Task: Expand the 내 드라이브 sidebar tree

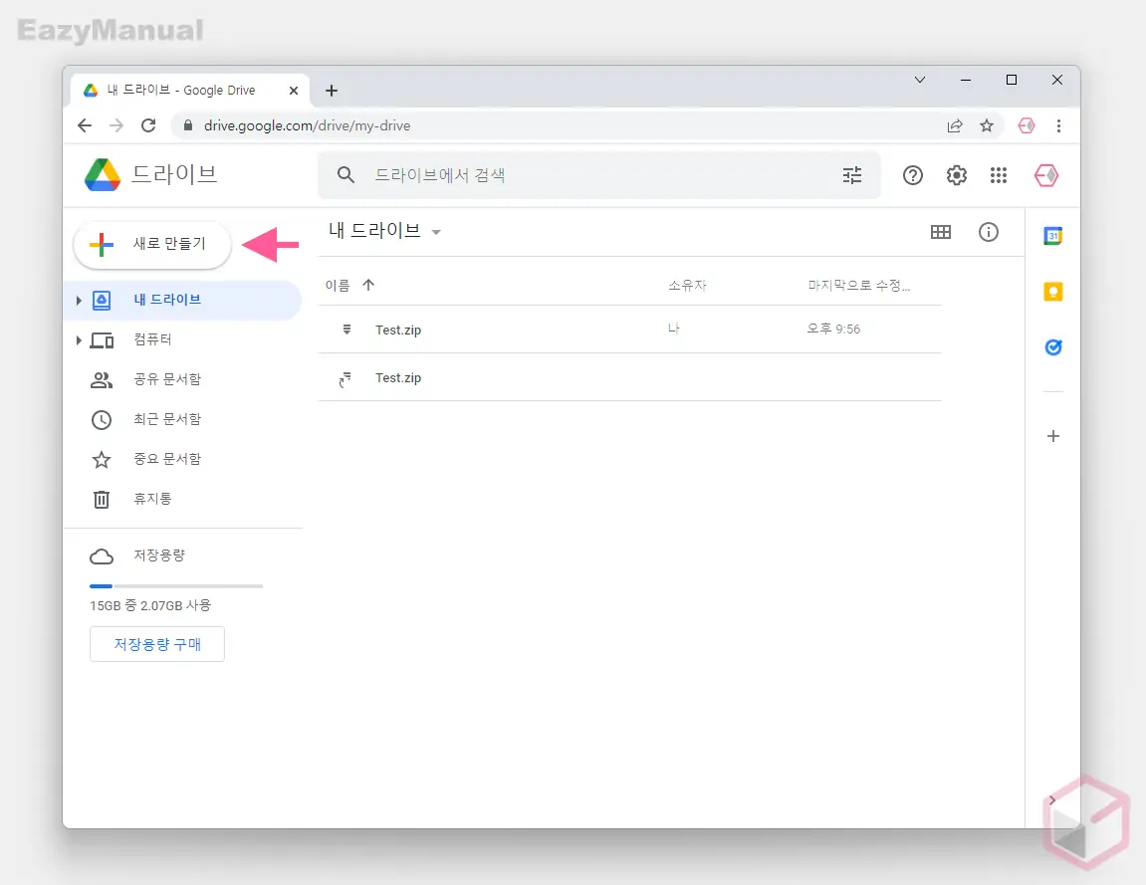Action: 80,300
